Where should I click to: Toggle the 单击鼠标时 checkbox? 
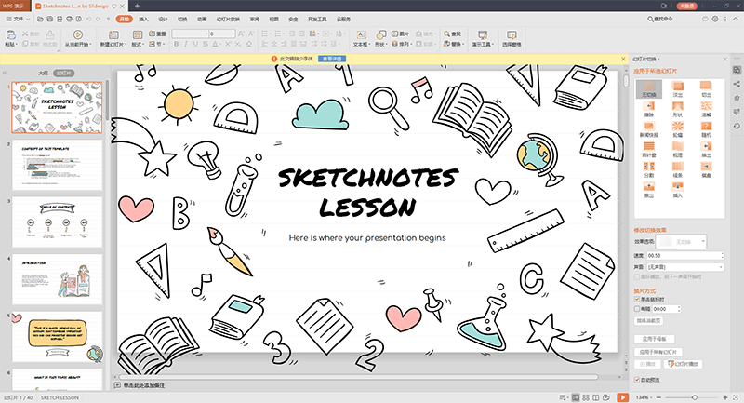point(638,300)
